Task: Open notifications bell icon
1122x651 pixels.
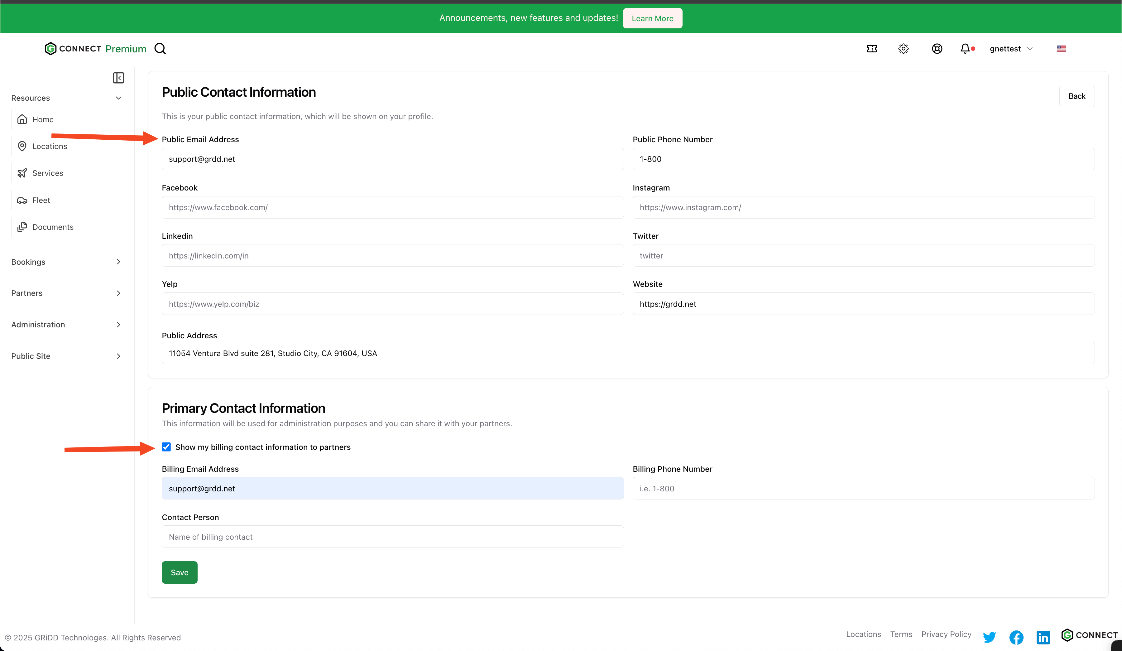Action: [965, 49]
